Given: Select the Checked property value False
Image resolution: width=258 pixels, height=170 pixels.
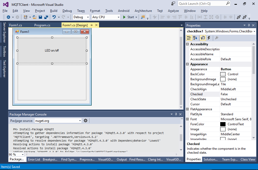Looking at the screenshot, I should click(x=236, y=94).
